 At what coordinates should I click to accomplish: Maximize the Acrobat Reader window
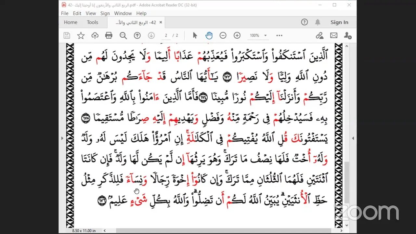pos(334,5)
